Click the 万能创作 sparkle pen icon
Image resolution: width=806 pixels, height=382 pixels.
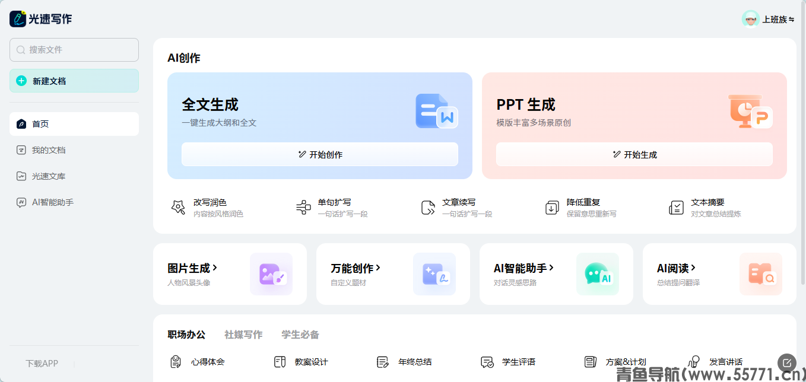coord(434,274)
